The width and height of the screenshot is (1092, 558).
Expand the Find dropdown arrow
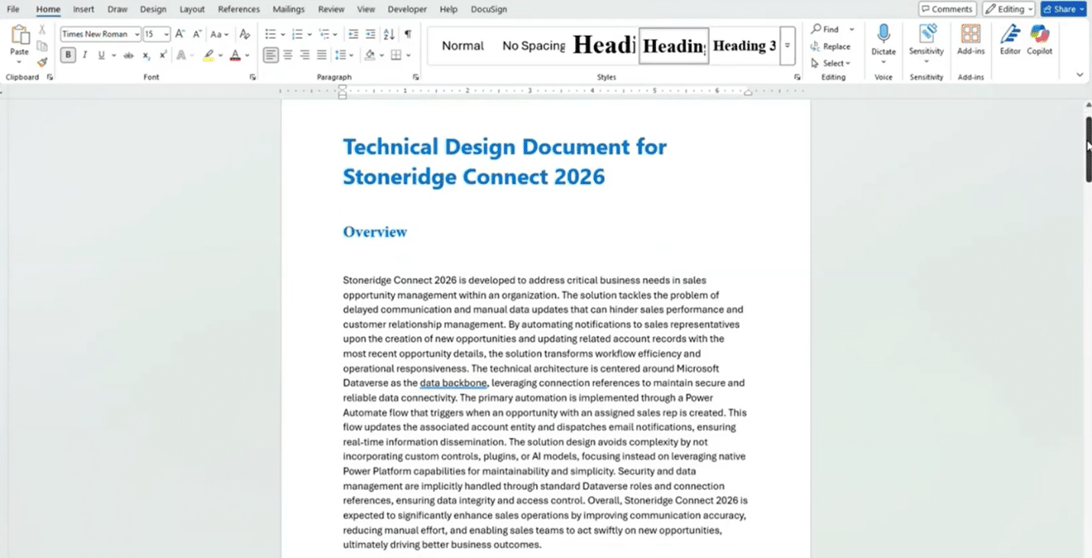851,29
